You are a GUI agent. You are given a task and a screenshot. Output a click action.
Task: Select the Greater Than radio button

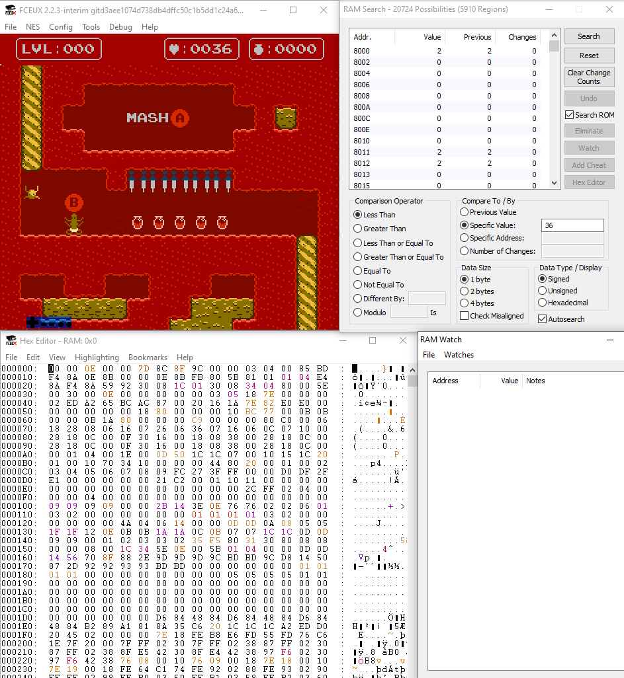point(380,228)
